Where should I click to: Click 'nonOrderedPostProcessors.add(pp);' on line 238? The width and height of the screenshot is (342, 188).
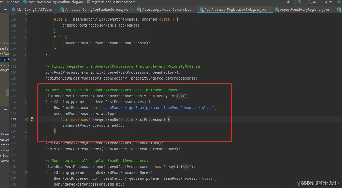pos(89,184)
